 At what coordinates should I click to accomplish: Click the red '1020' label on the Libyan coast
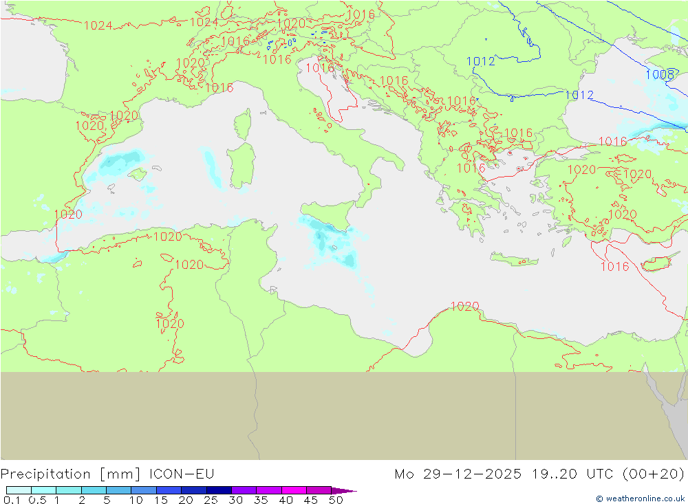464,306
